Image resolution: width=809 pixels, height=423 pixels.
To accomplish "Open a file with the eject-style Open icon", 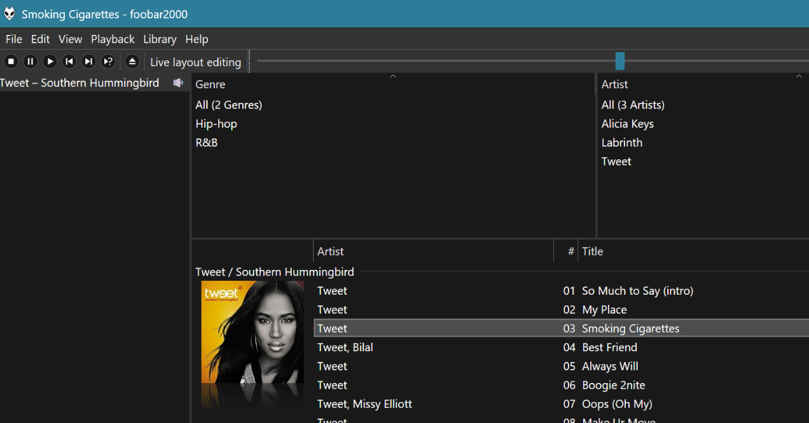I will click(132, 61).
